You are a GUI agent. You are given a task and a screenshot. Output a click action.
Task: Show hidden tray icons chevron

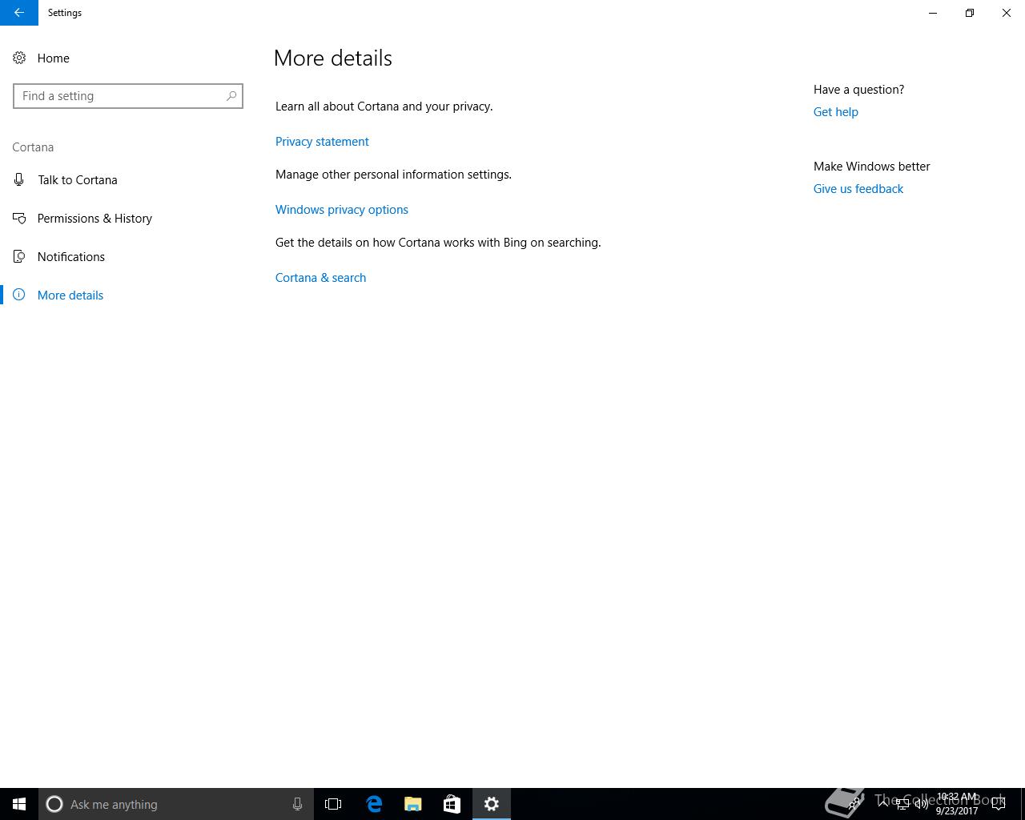(883, 804)
